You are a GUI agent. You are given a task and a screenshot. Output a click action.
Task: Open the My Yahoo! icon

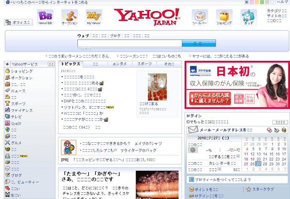pyautogui.click(x=94, y=17)
